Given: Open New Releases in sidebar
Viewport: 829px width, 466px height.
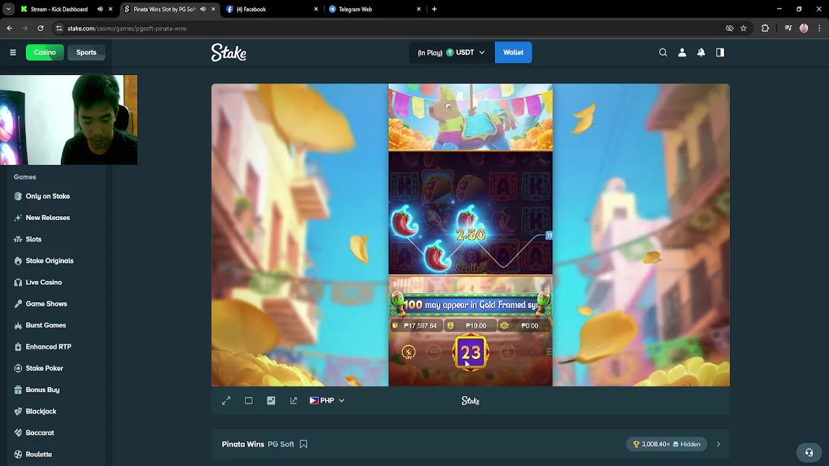Looking at the screenshot, I should (47, 217).
